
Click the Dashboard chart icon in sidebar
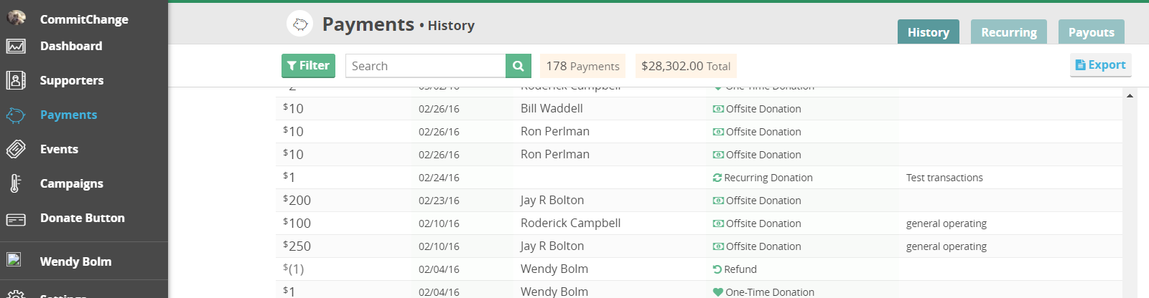(x=16, y=47)
